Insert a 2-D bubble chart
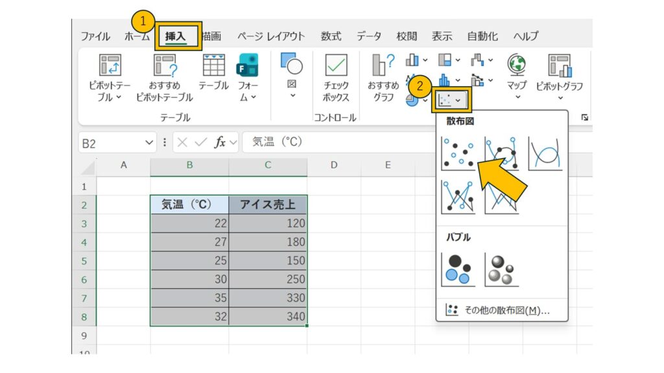664x373 pixels. (x=458, y=269)
